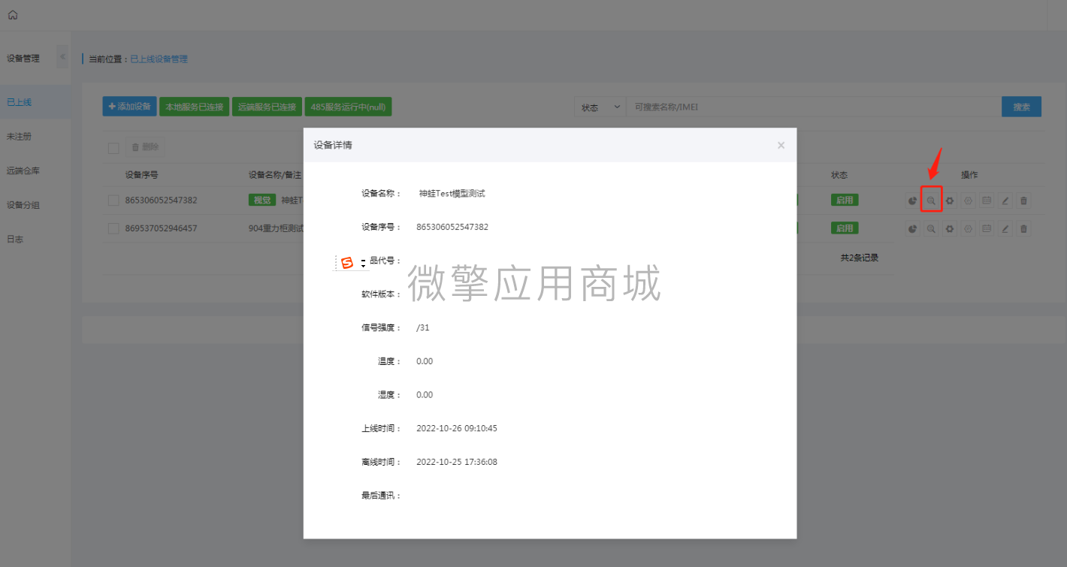1067x567 pixels.
Task: Click the 设备序号 column header
Action: [x=141, y=175]
